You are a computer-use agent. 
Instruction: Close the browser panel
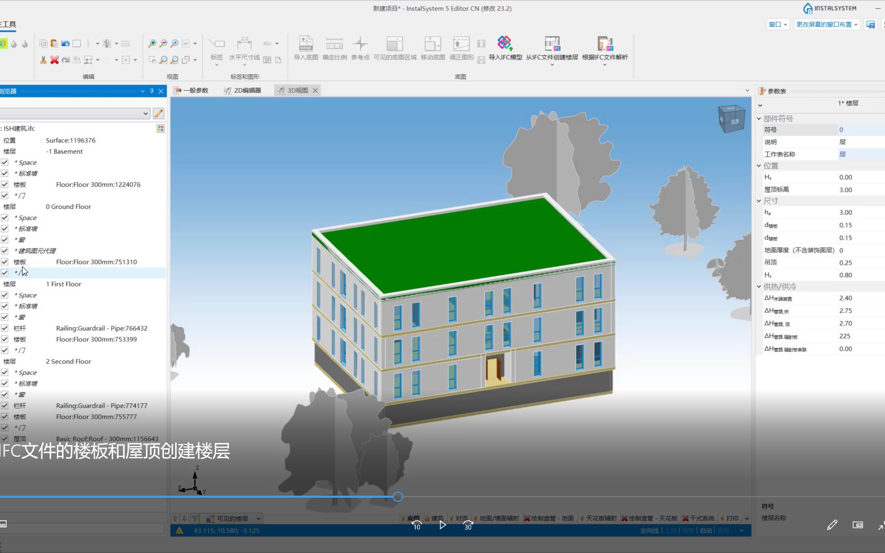[x=161, y=91]
